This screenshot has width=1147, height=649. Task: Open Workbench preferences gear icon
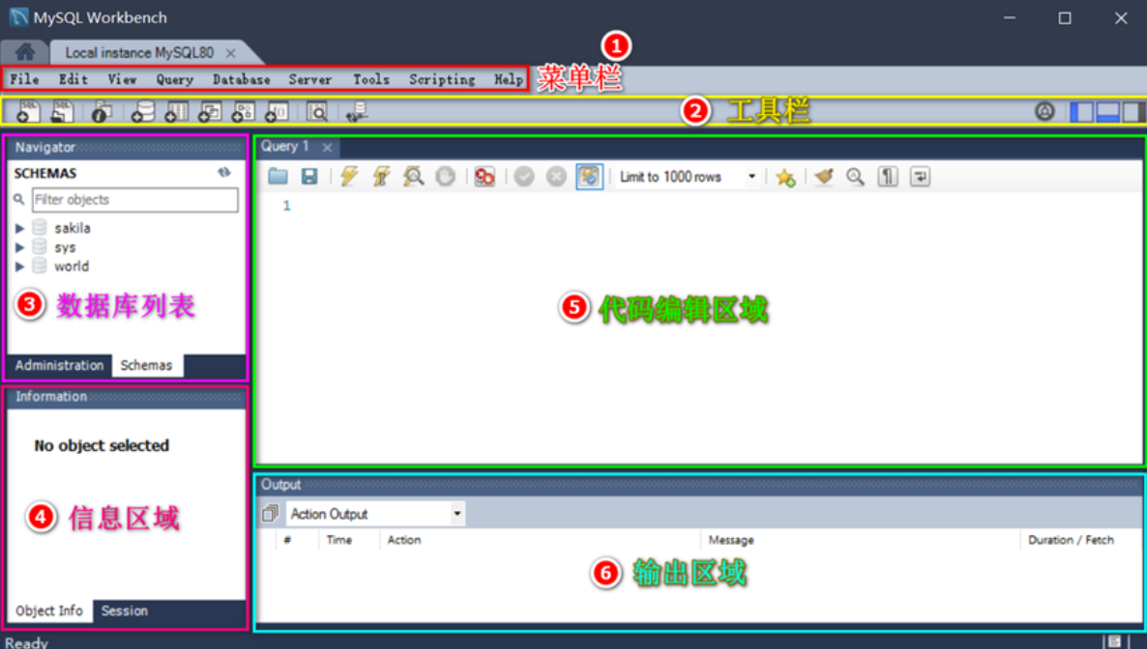coord(1044,111)
